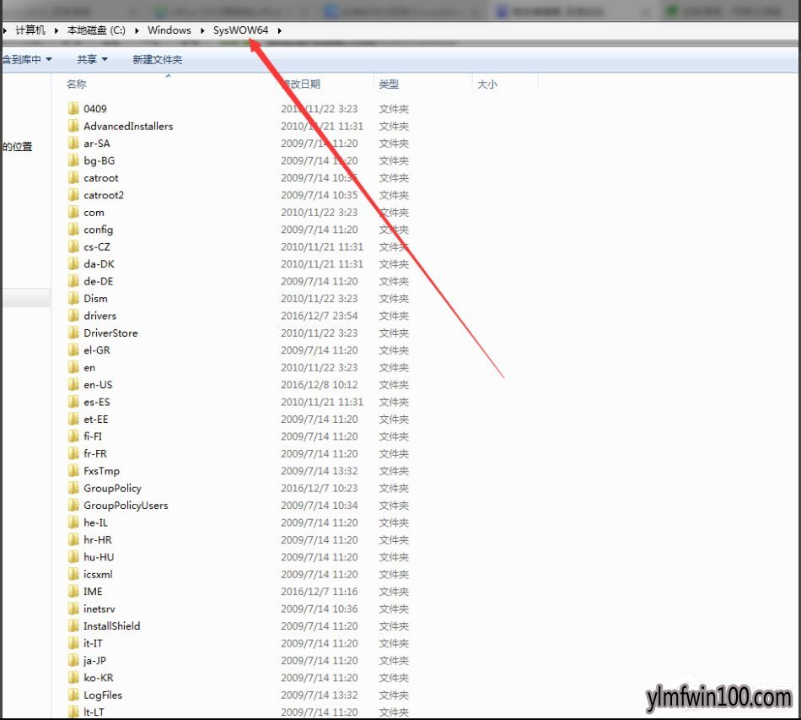
Task: Select the icsxml folder name
Action: click(x=98, y=574)
